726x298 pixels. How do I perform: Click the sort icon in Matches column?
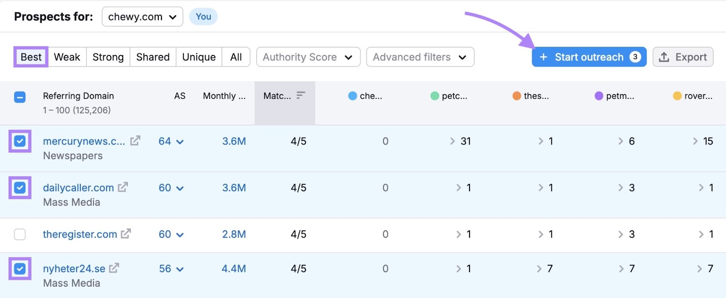300,95
